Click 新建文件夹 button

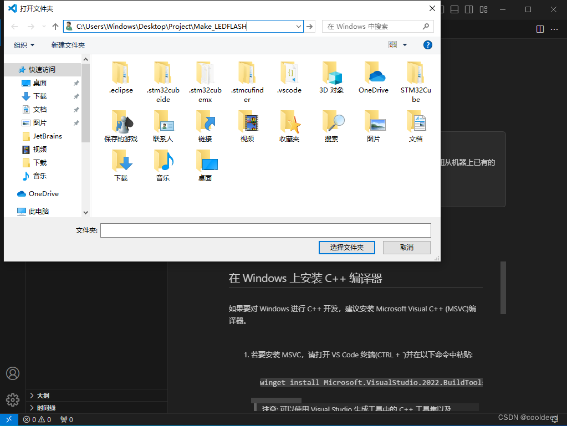tap(68, 45)
